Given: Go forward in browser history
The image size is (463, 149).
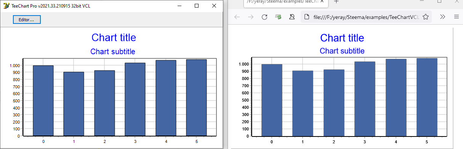Looking at the screenshot, I should (250, 17).
